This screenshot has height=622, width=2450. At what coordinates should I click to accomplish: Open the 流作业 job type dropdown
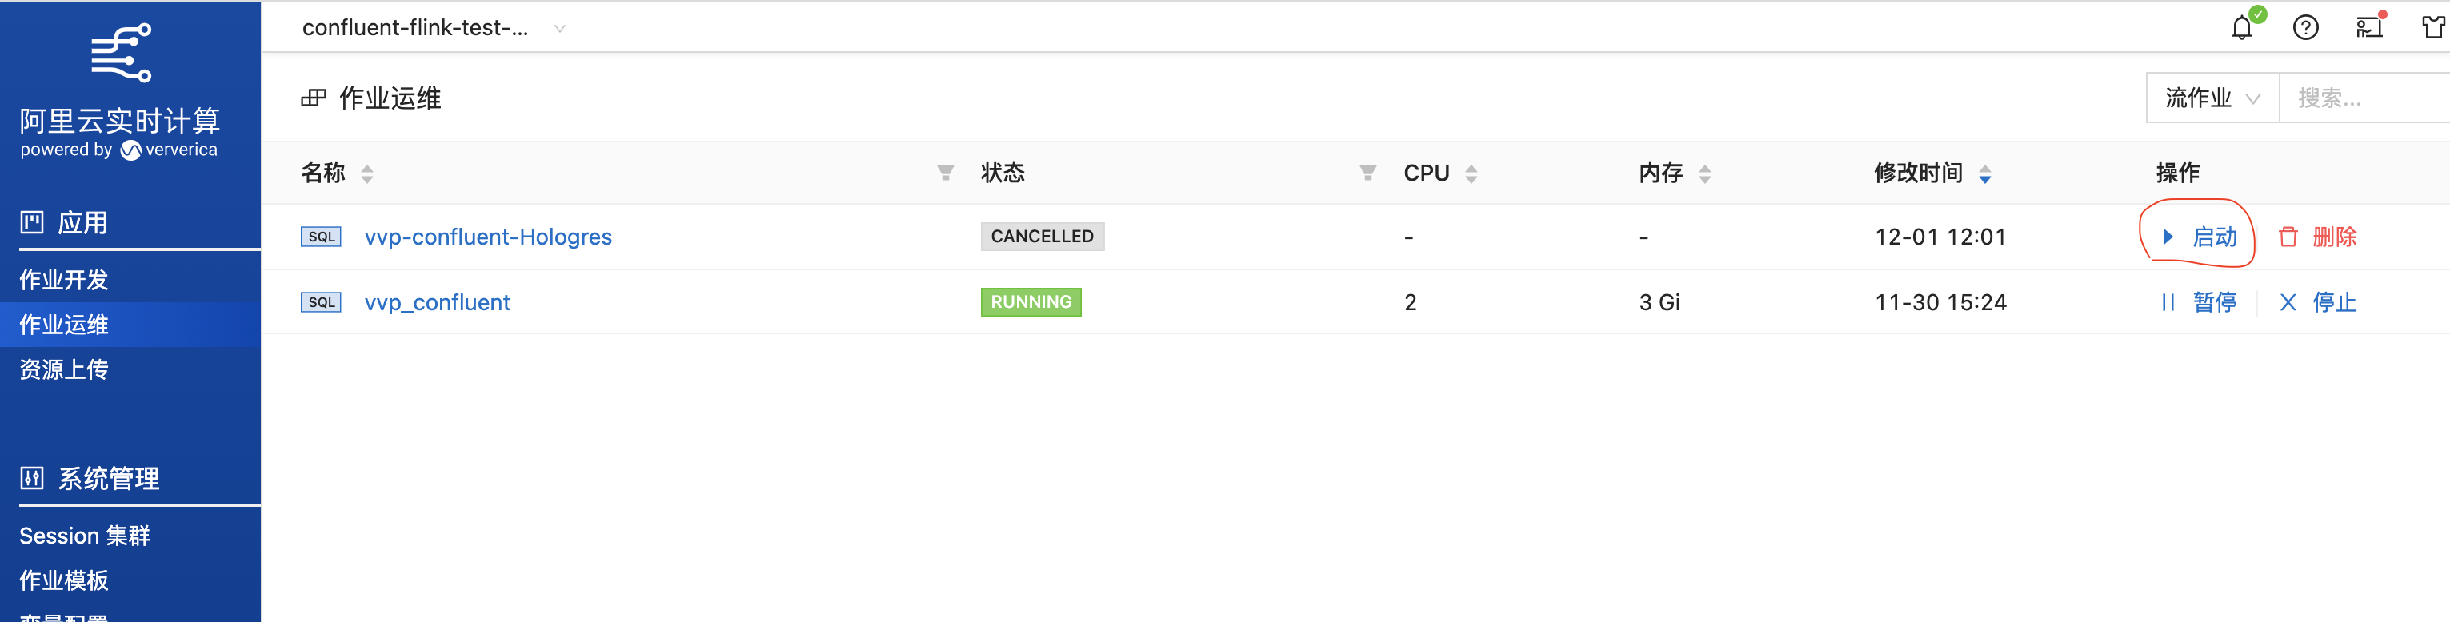pos(2212,98)
